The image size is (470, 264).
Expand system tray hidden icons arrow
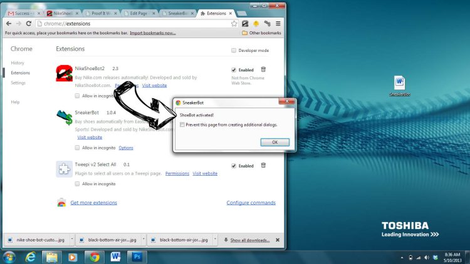(401, 257)
